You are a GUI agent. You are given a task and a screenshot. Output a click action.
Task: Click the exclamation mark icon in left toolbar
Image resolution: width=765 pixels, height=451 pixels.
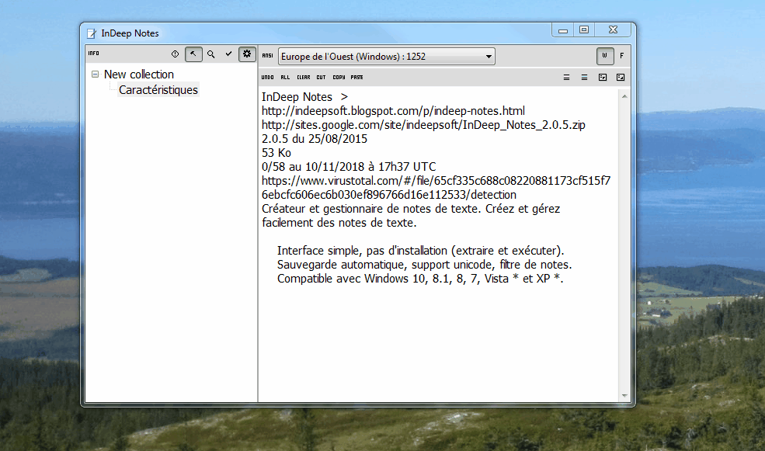[x=175, y=54]
